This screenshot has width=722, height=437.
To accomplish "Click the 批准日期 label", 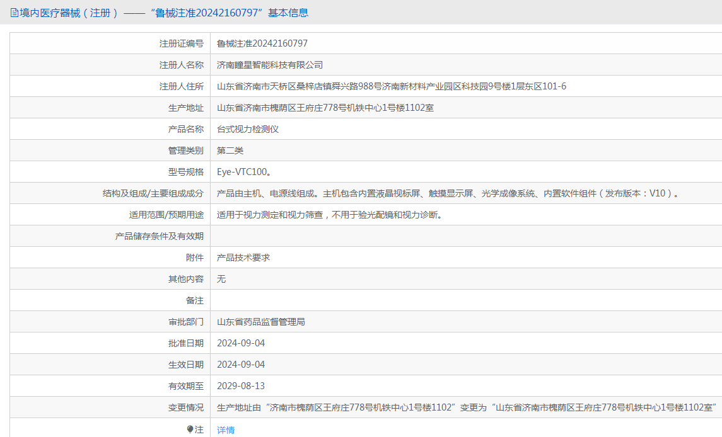I will pos(186,343).
